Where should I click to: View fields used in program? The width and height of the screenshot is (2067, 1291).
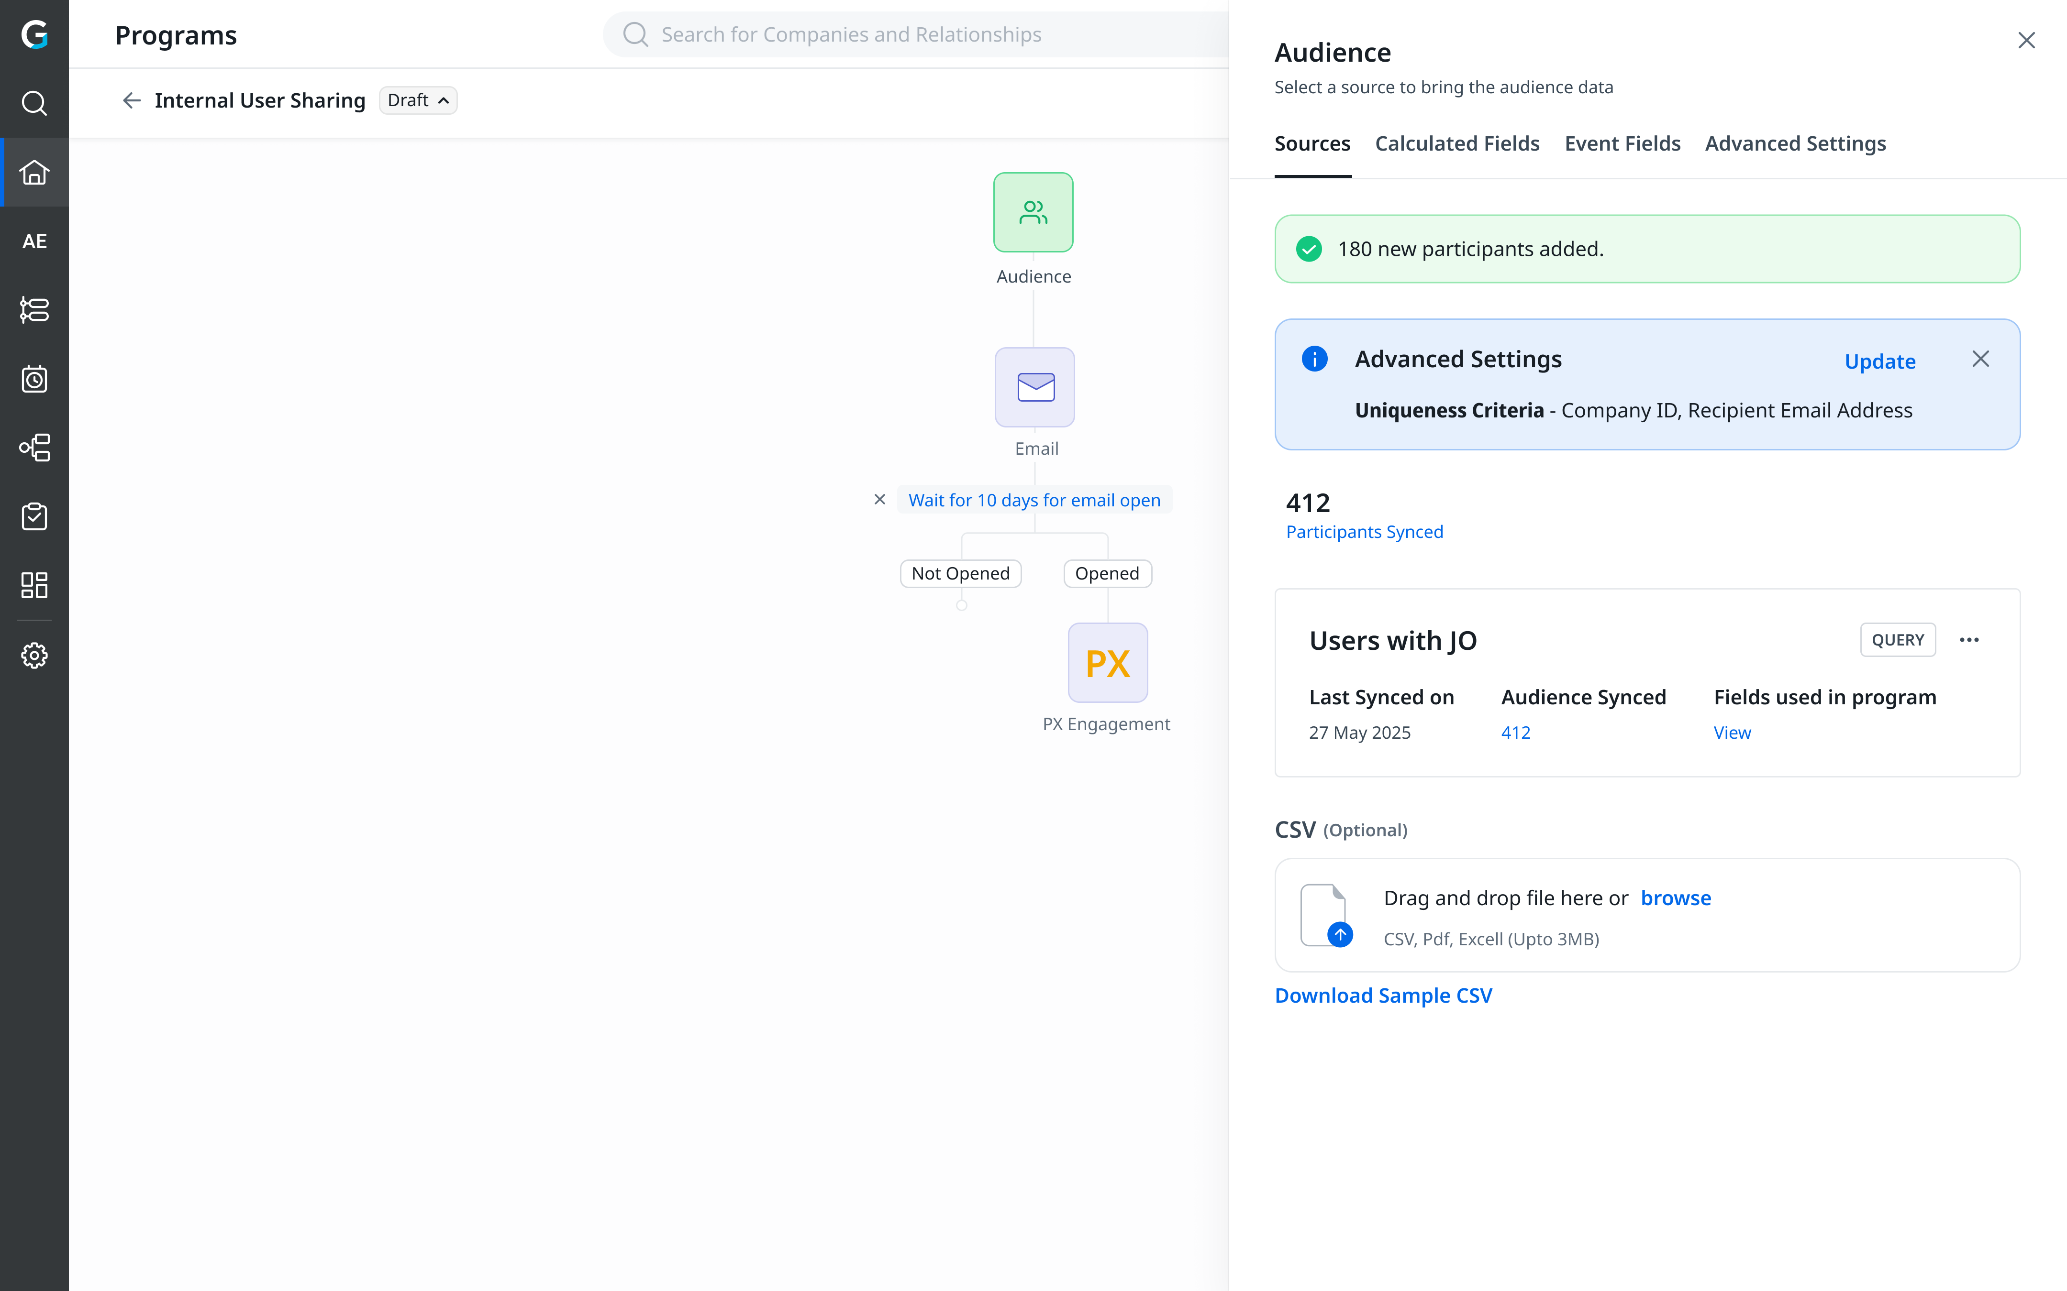1732,732
